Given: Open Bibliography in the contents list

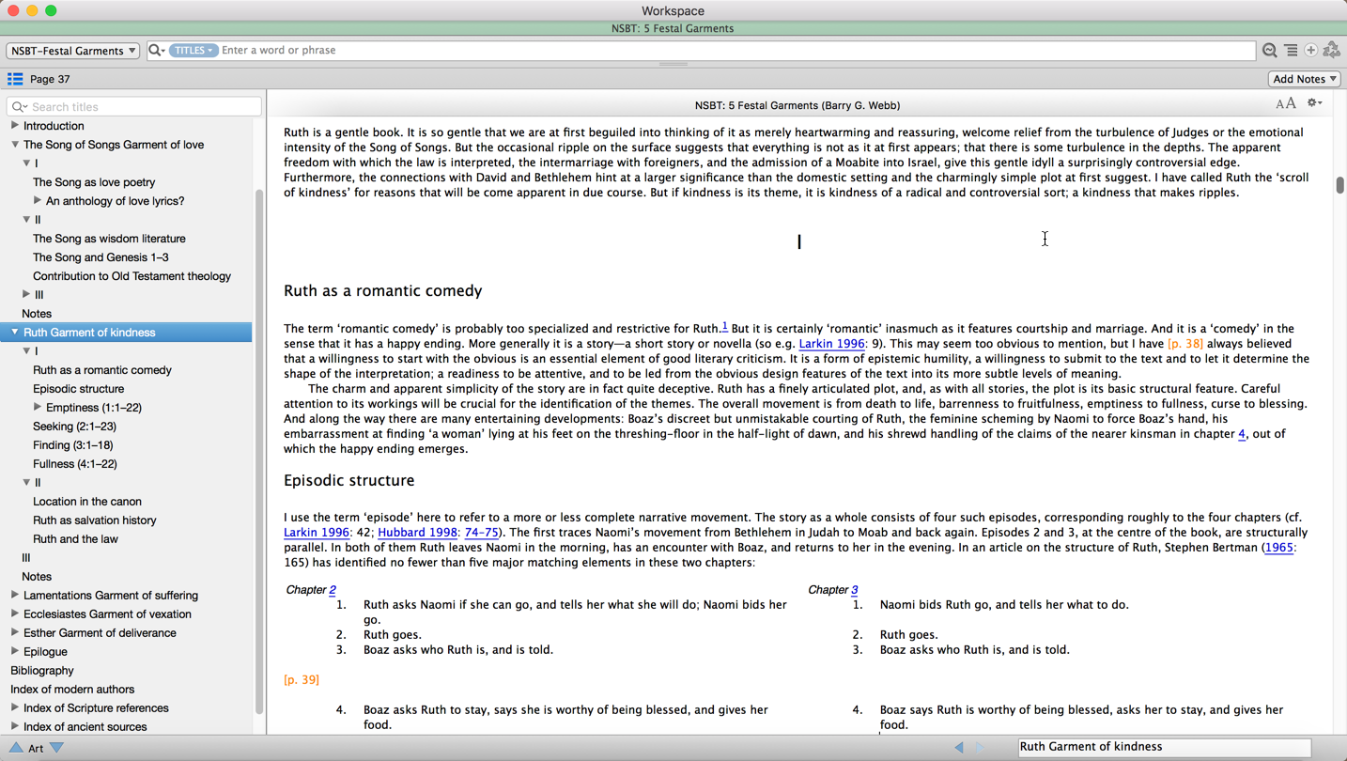Looking at the screenshot, I should click(41, 671).
